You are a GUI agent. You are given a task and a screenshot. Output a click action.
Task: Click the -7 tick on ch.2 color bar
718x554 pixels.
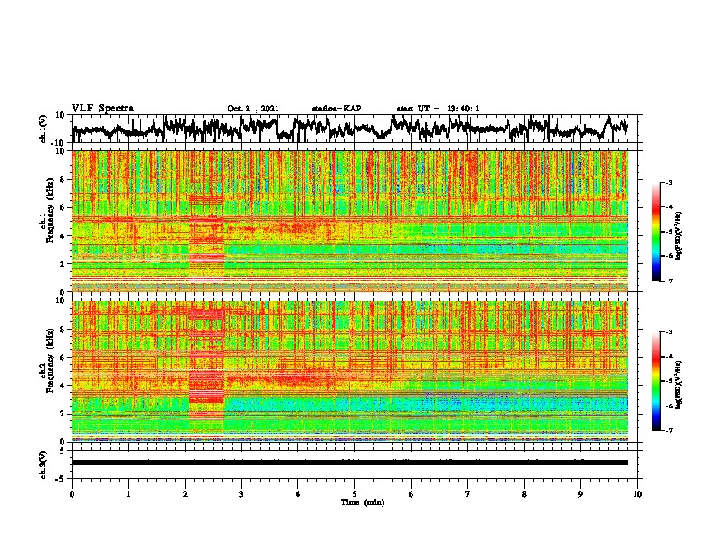(x=668, y=430)
